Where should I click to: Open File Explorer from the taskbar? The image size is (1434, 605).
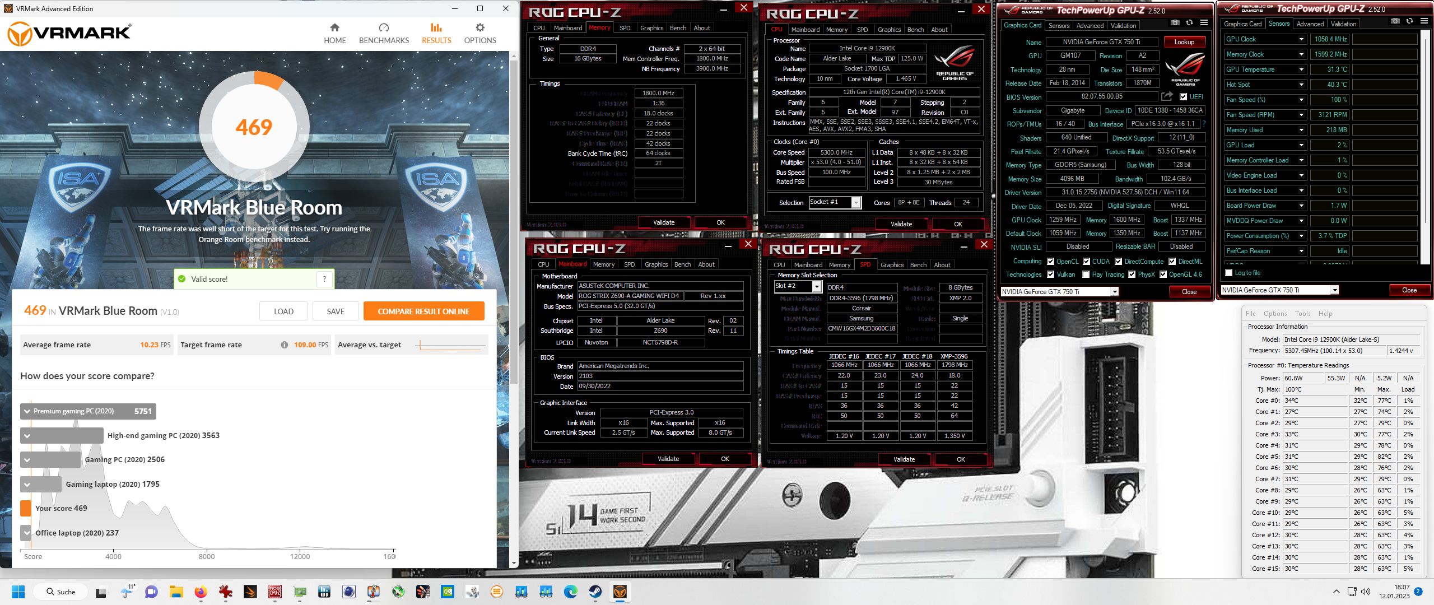pyautogui.click(x=176, y=592)
